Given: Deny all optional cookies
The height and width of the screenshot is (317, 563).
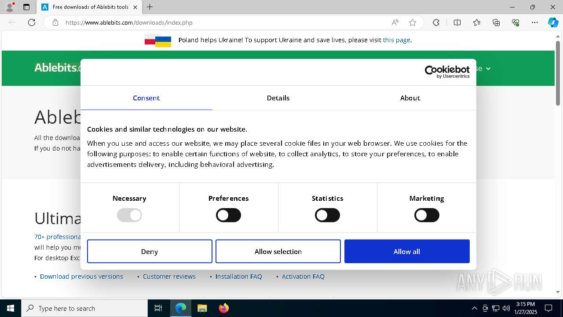Looking at the screenshot, I should coord(150,251).
